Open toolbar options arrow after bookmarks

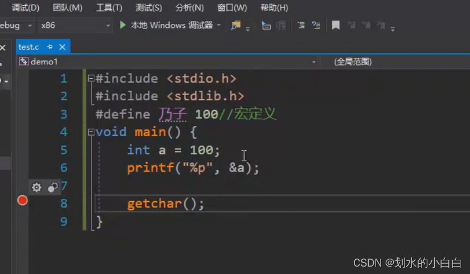click(x=393, y=29)
